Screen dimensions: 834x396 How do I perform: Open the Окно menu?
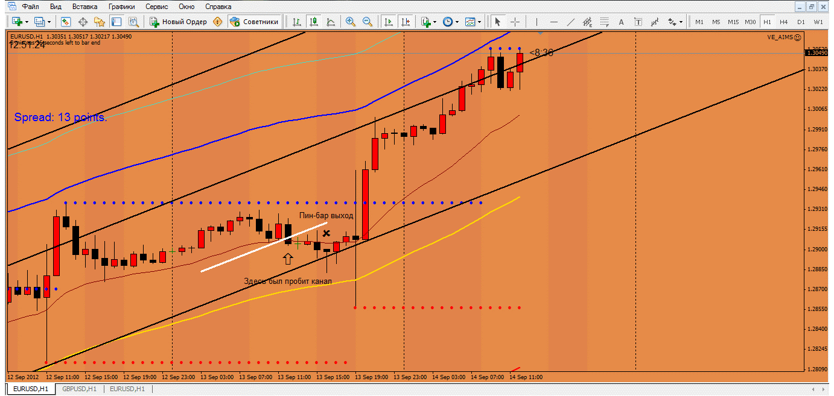(186, 7)
